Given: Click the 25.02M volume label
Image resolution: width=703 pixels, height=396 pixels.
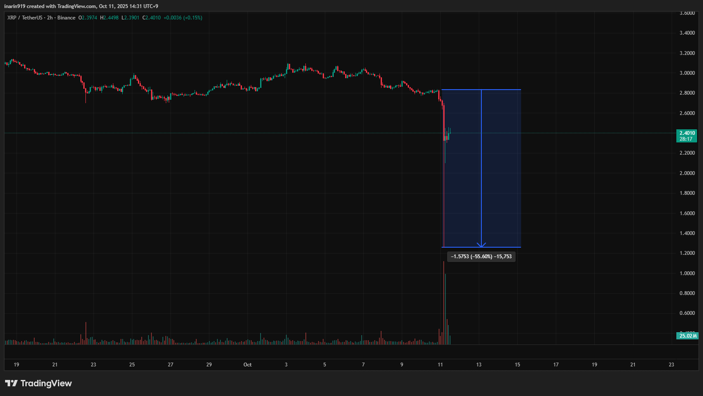Looking at the screenshot, I should (x=687, y=336).
